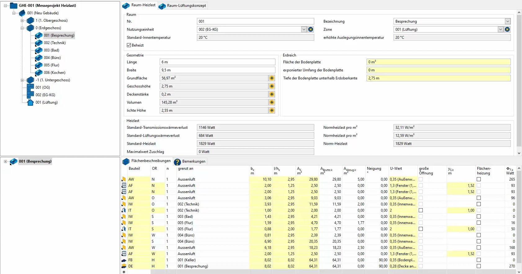
Task: Click the 001 (Neu Gebäude) building icon
Action: click(x=22, y=13)
